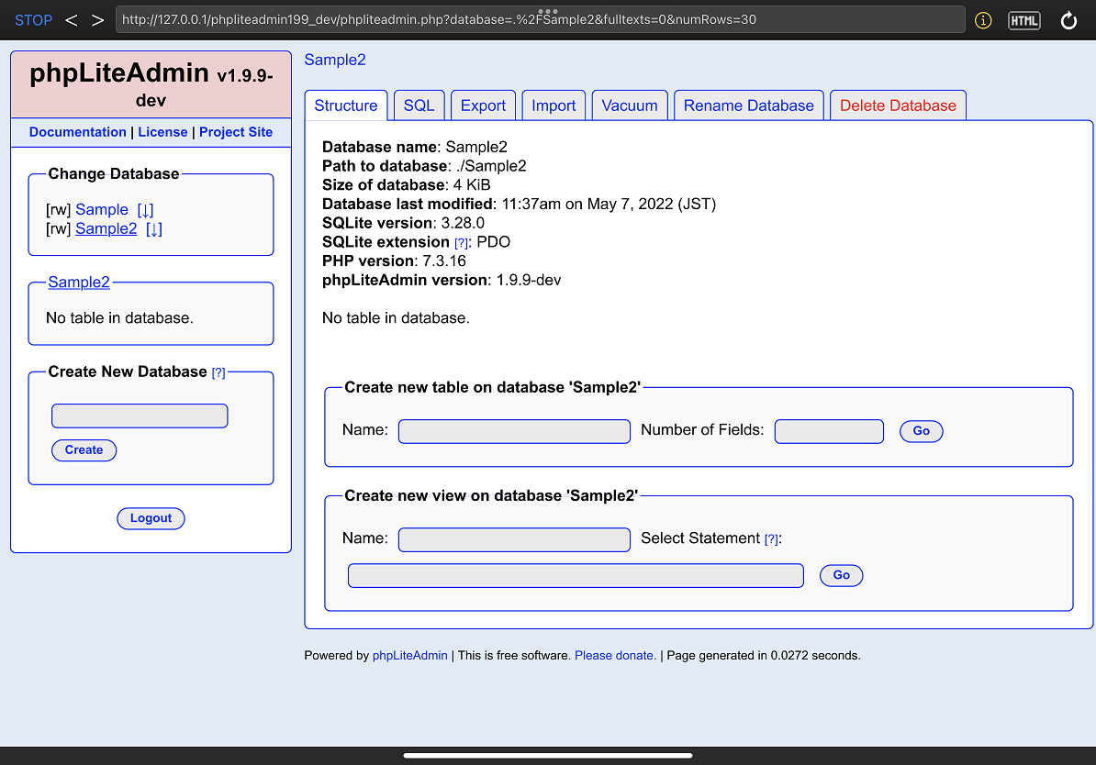The image size is (1096, 765).
Task: Click the Please donate link
Action: pos(615,655)
